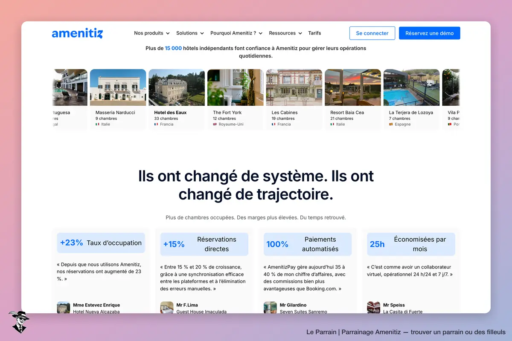Select the Resort Baia Cea name
Image resolution: width=512 pixels, height=341 pixels.
[347, 113]
